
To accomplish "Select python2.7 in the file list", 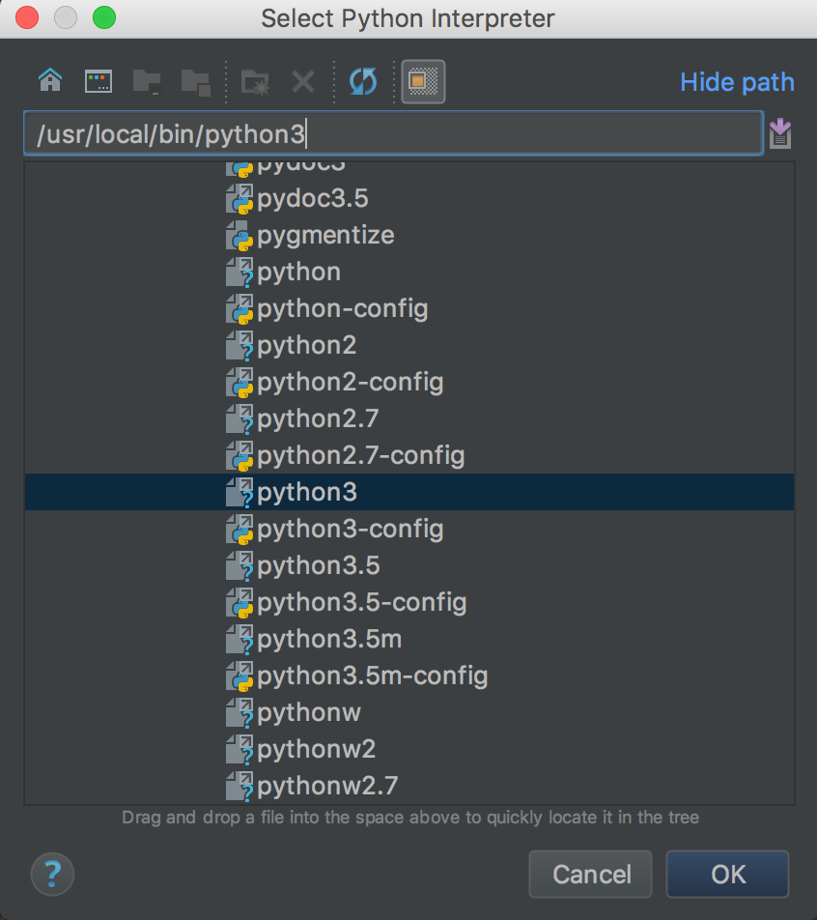I will 306,418.
